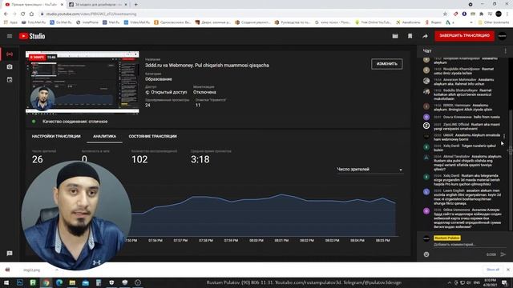The width and height of the screenshot is (513, 288).
Task: Open the browser home page
Action: tap(31, 14)
